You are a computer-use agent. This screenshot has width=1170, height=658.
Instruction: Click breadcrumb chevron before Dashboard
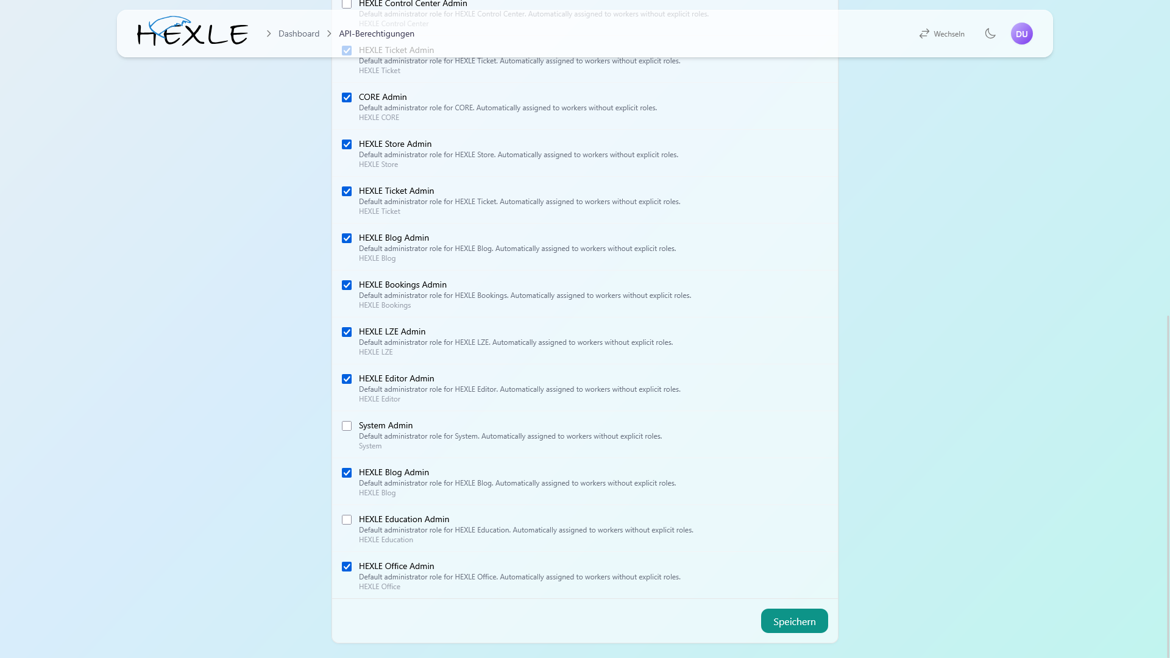pos(269,34)
